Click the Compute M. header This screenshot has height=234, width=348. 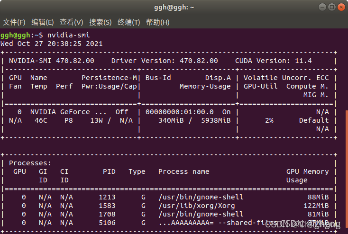click(307, 86)
